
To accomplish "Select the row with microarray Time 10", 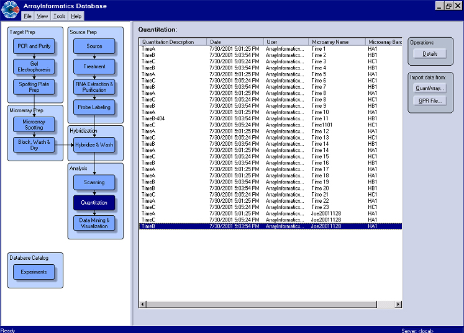I will click(x=270, y=112).
